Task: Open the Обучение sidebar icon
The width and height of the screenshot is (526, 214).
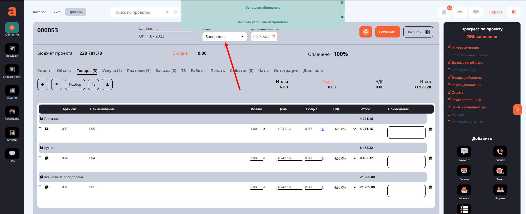Action: [x=12, y=28]
